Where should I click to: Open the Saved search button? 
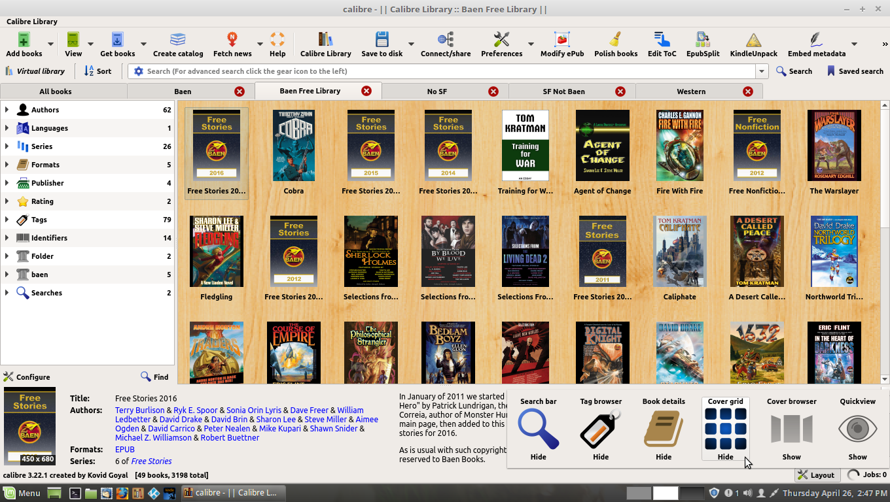coord(855,71)
